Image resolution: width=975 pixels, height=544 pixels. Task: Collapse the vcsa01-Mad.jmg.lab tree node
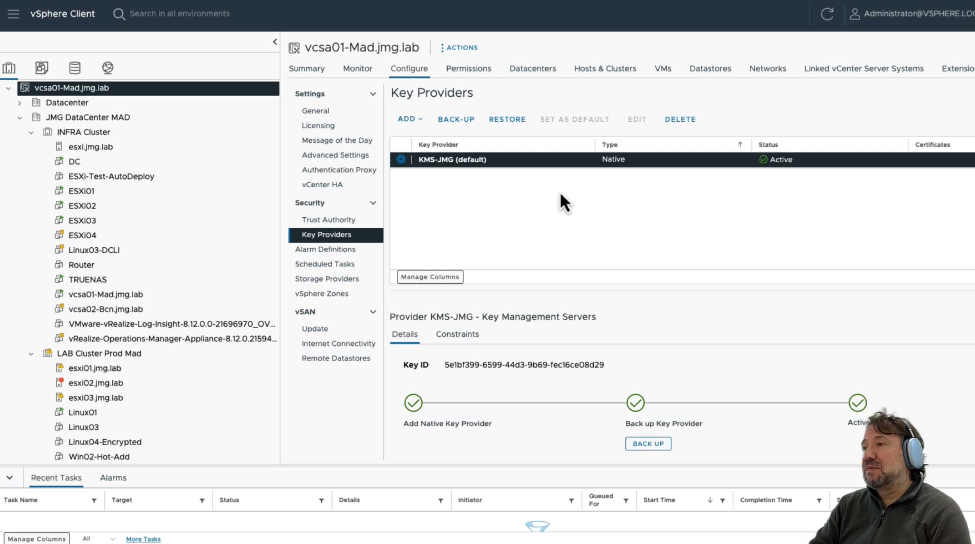pos(8,88)
